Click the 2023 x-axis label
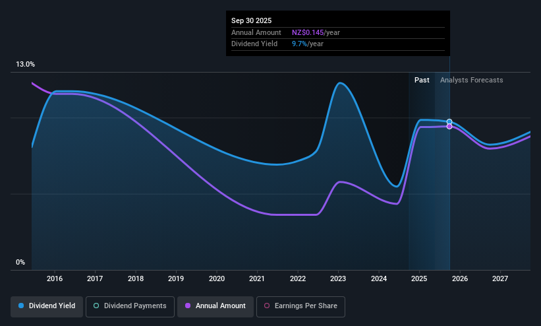 pyautogui.click(x=338, y=278)
